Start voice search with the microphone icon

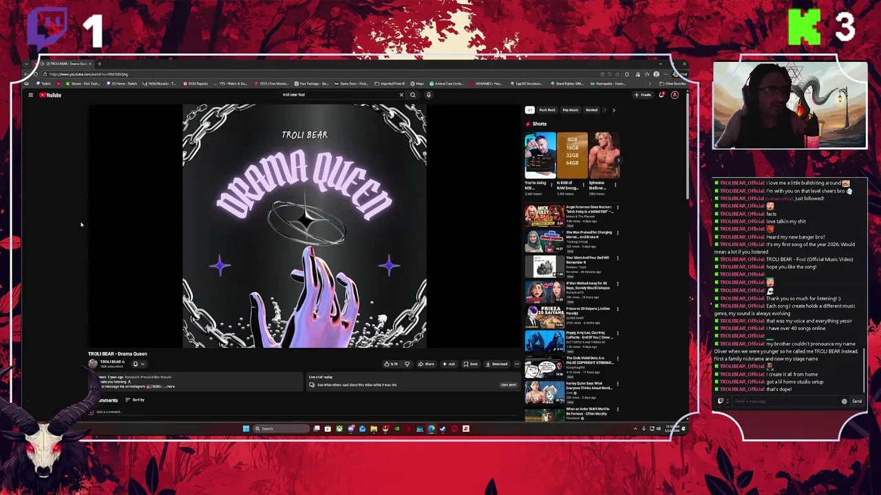pyautogui.click(x=428, y=95)
